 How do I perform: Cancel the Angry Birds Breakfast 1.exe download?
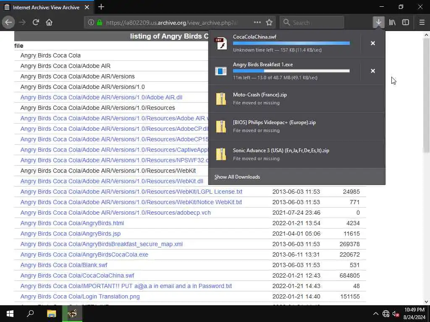click(x=373, y=71)
